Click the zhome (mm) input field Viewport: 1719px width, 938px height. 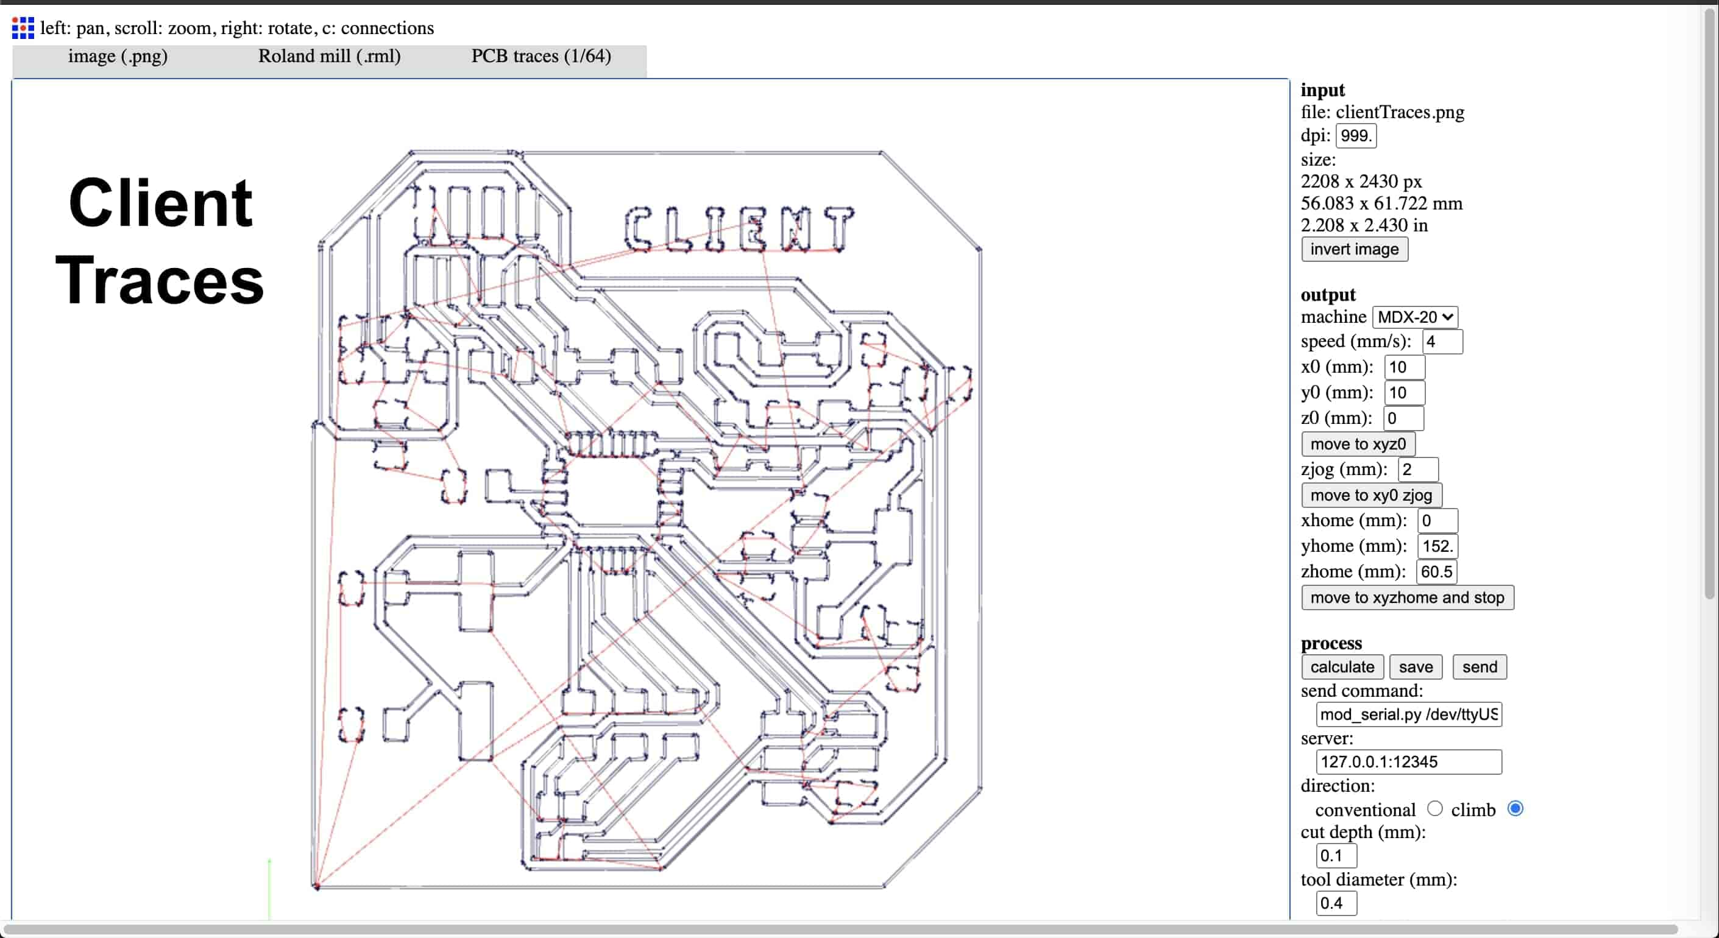pos(1436,572)
